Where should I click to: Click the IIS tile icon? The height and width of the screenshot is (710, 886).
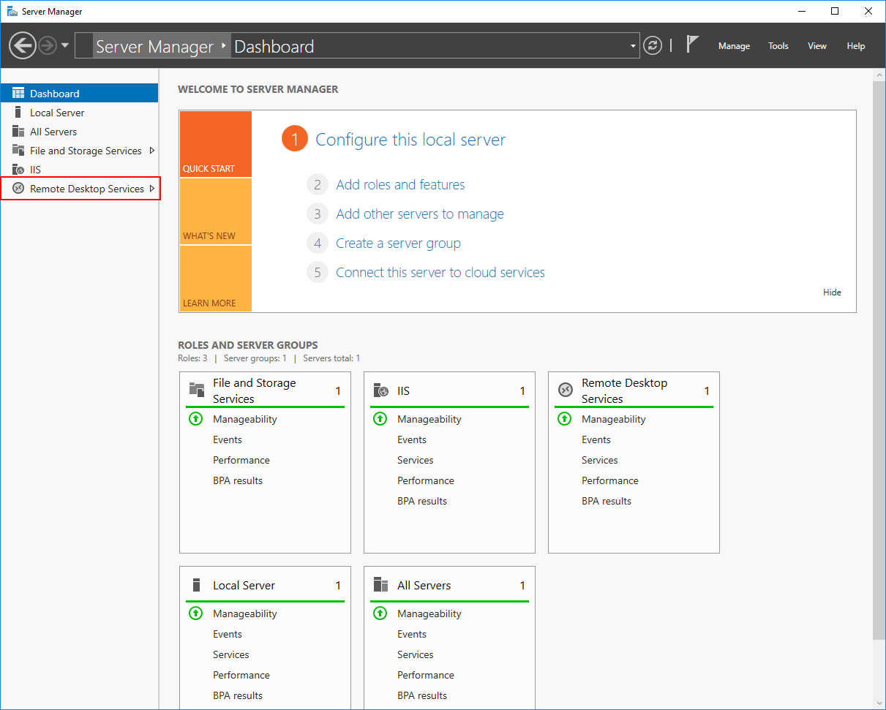(380, 390)
